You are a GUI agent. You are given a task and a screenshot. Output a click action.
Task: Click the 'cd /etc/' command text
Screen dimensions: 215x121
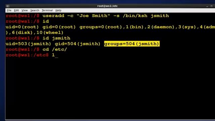(55, 49)
